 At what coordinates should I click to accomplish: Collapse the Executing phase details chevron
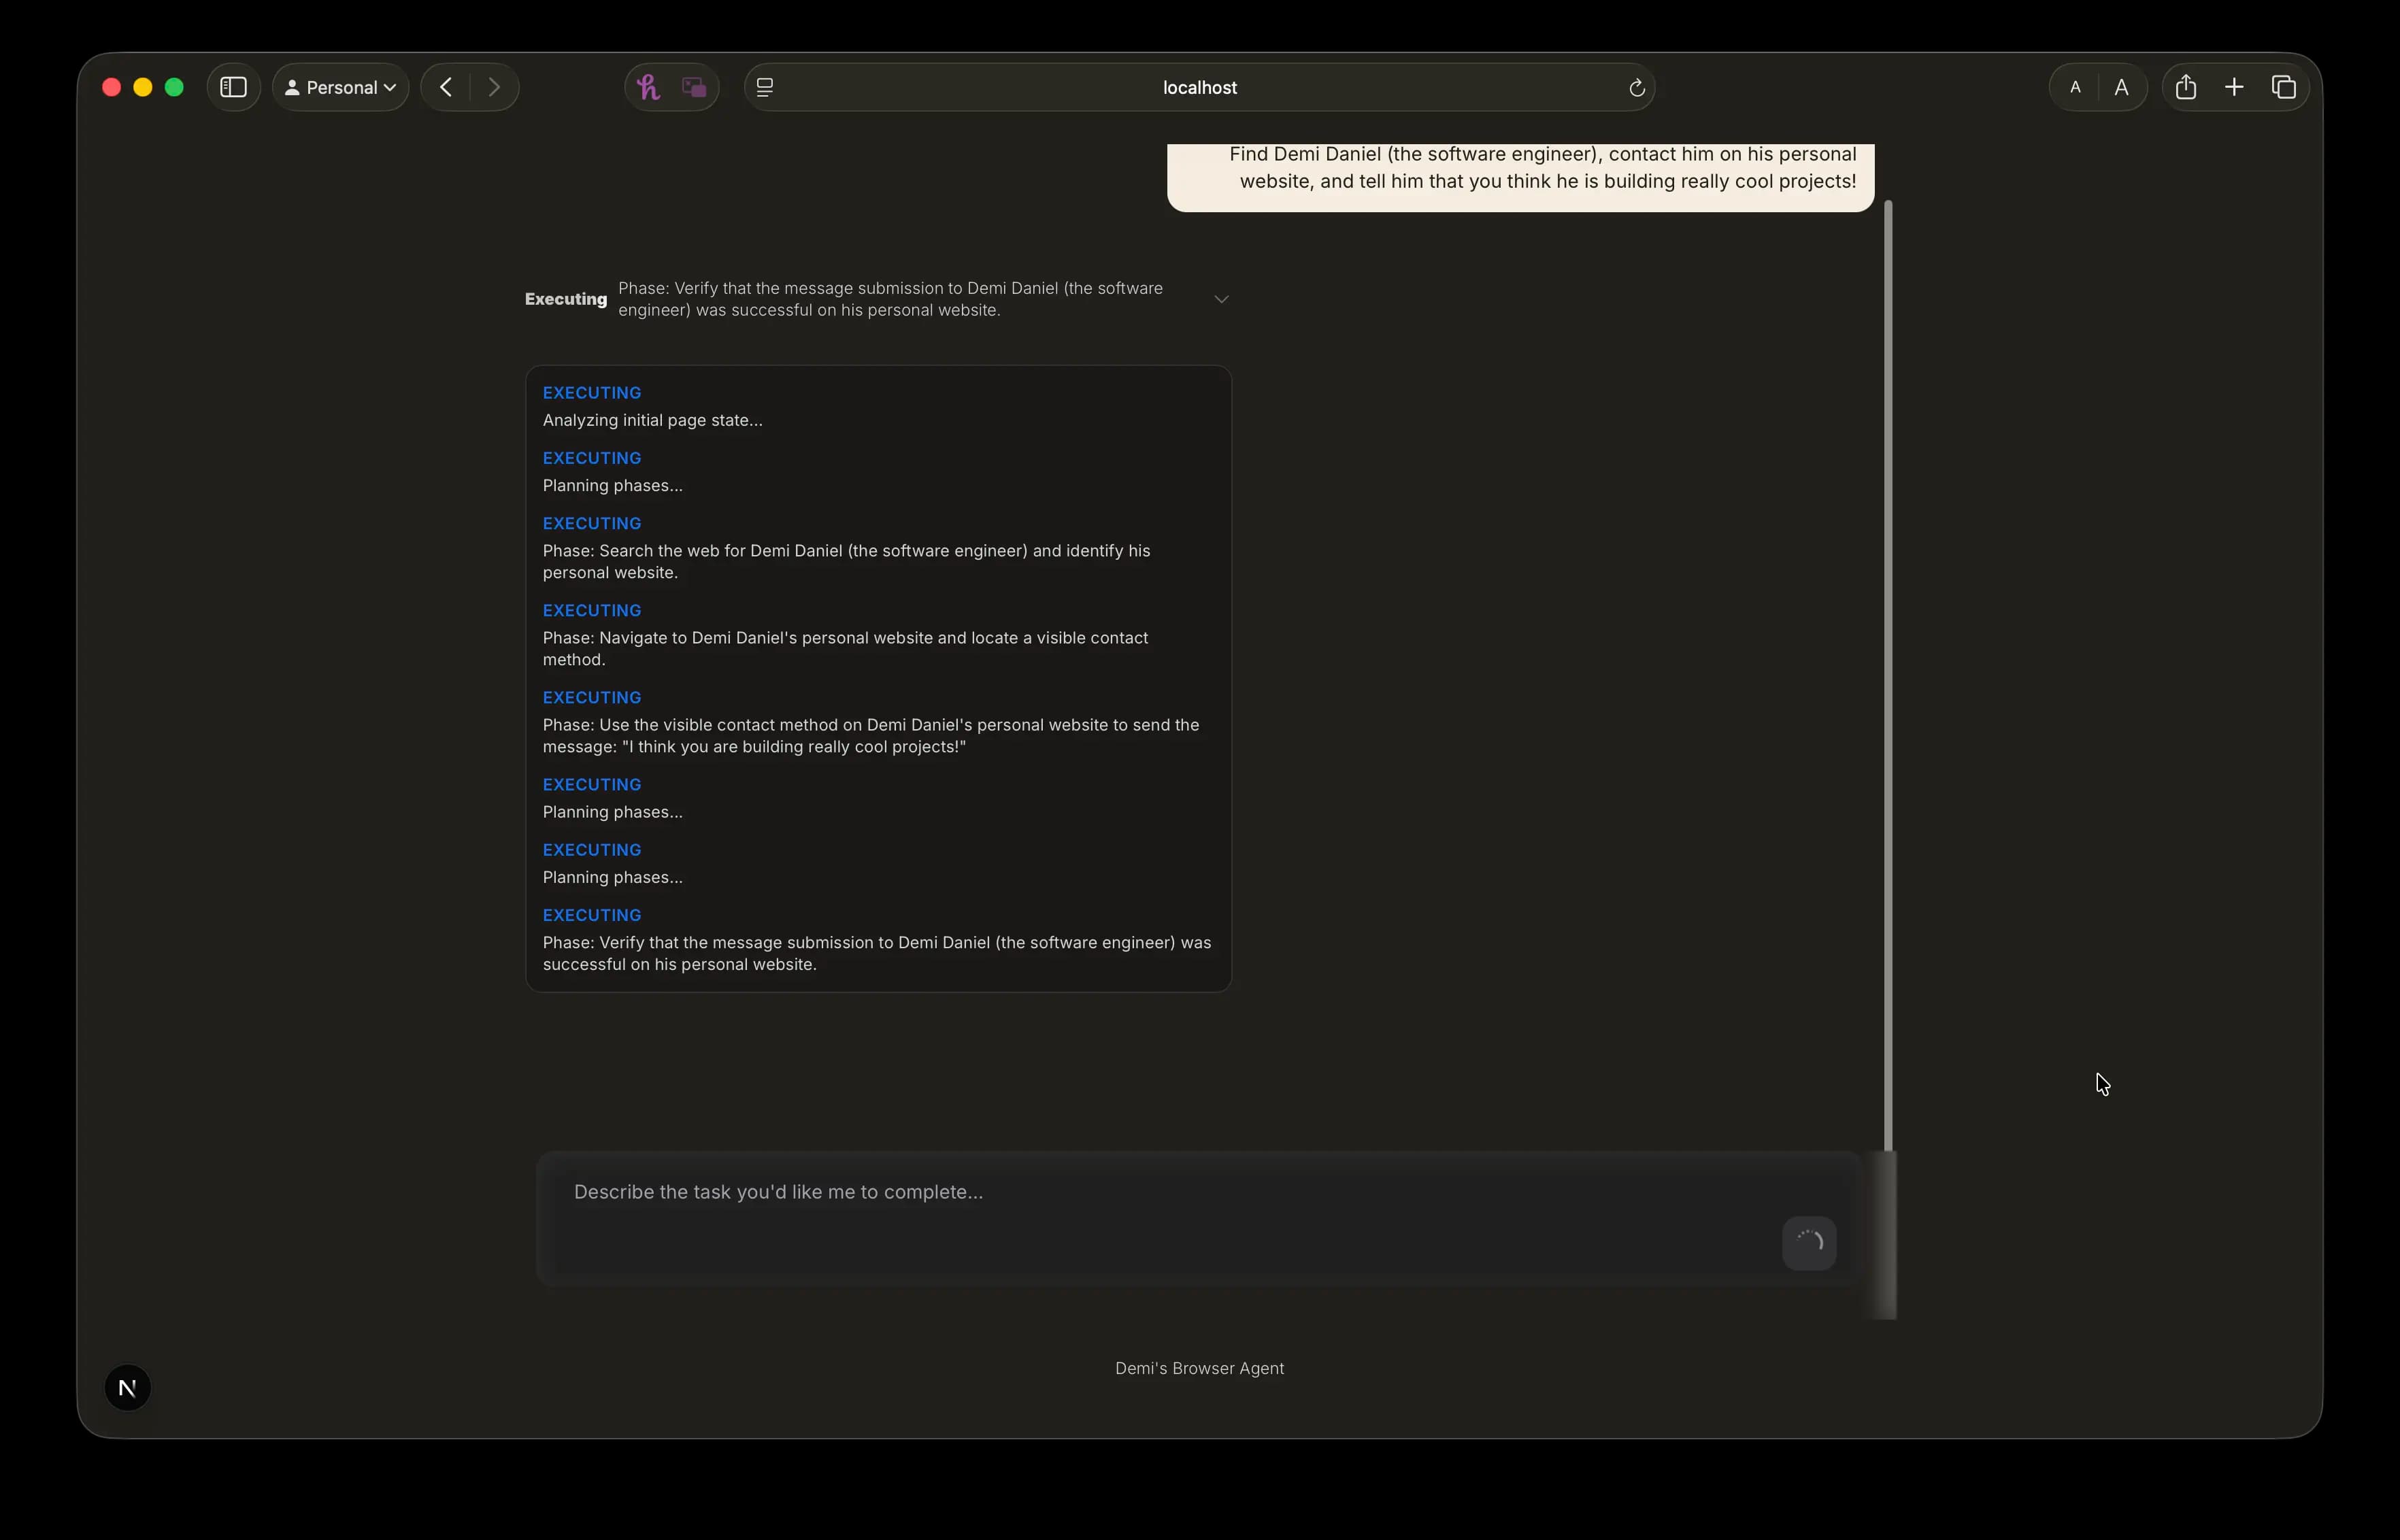point(1221,299)
